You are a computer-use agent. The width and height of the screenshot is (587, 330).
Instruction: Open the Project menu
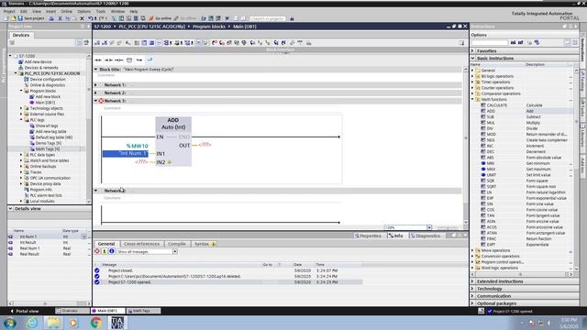(x=9, y=12)
